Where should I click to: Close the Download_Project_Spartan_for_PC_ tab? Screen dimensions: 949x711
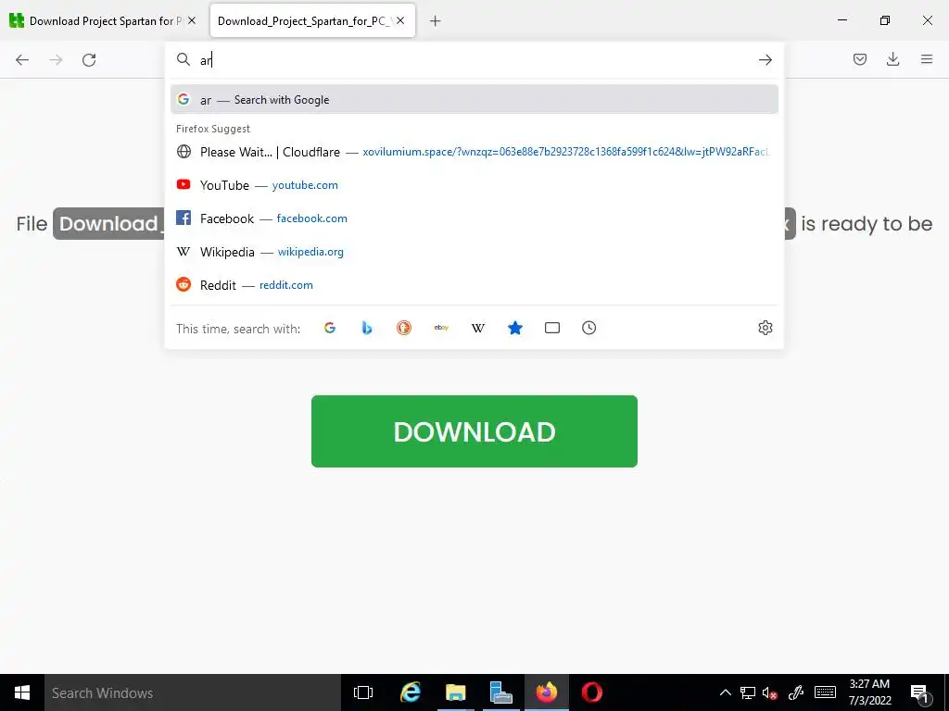(400, 20)
